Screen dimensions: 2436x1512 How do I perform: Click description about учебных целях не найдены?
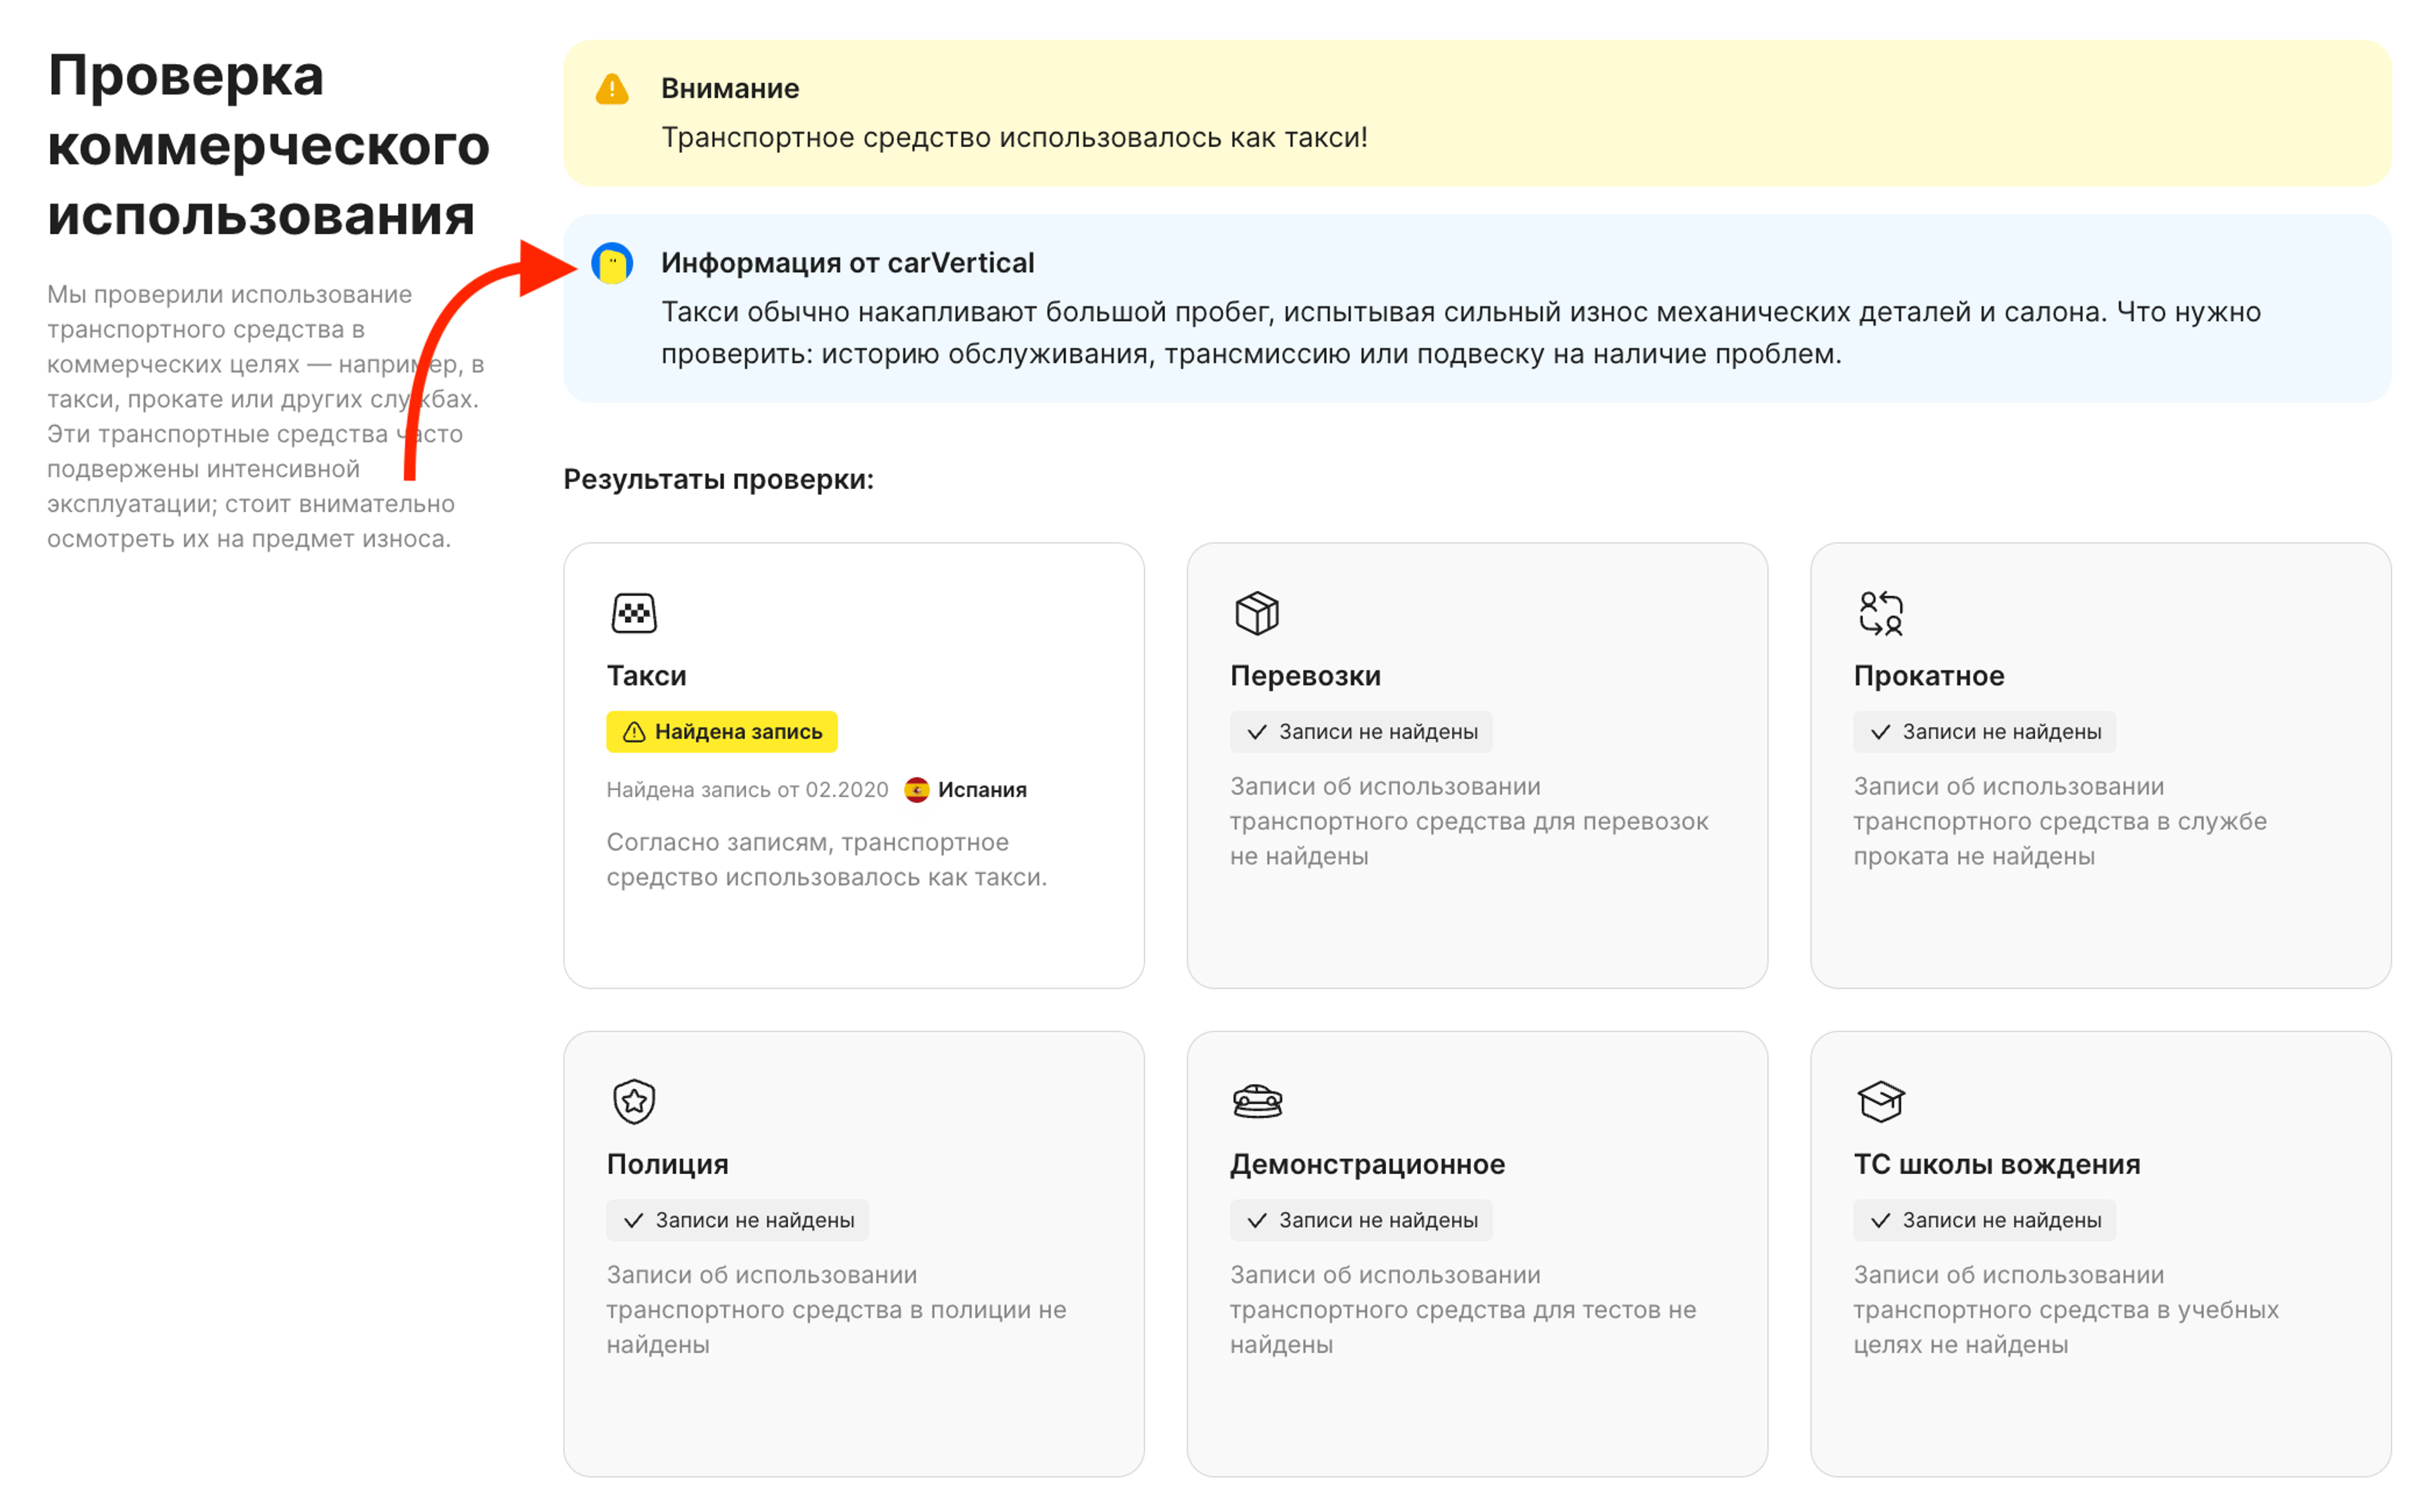click(2066, 1310)
